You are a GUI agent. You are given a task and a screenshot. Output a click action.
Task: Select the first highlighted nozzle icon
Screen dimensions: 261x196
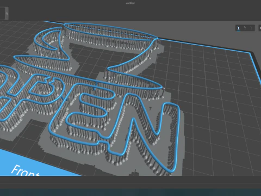239,28
